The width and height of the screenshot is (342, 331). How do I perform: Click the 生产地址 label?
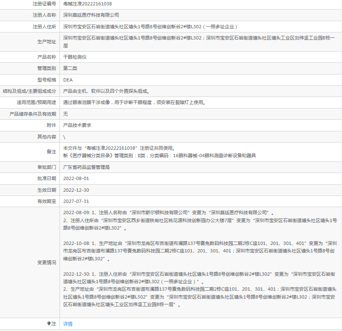coord(47,42)
